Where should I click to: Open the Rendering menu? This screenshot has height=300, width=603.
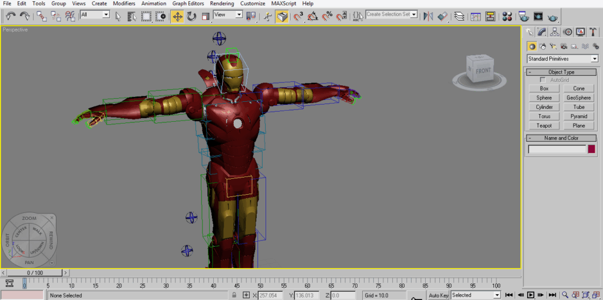[222, 4]
